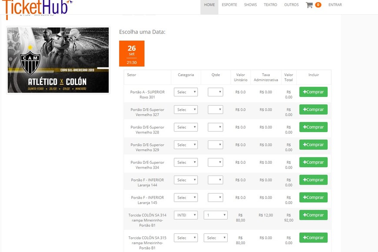Open Qtde dropdown for Torcida COLÓN SA 315
The image size is (378, 252).
pos(216,238)
